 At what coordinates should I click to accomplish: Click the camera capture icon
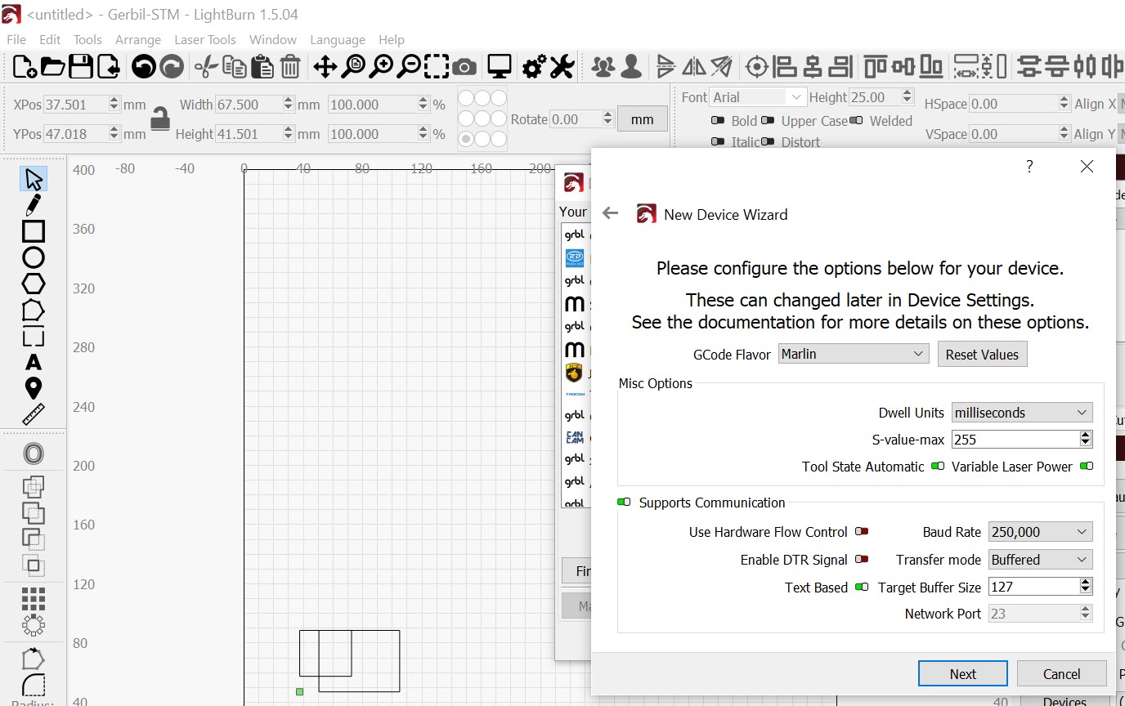(x=464, y=67)
